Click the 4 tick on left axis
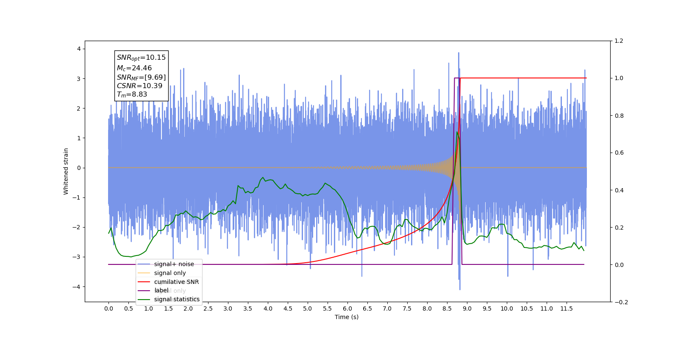 tap(79, 49)
